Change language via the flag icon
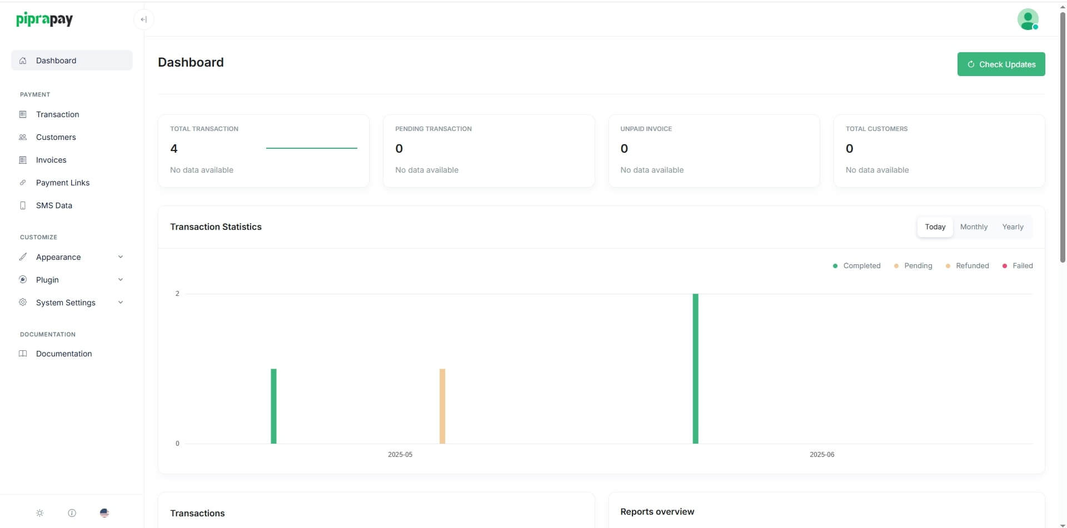Image resolution: width=1067 pixels, height=528 pixels. (x=104, y=513)
